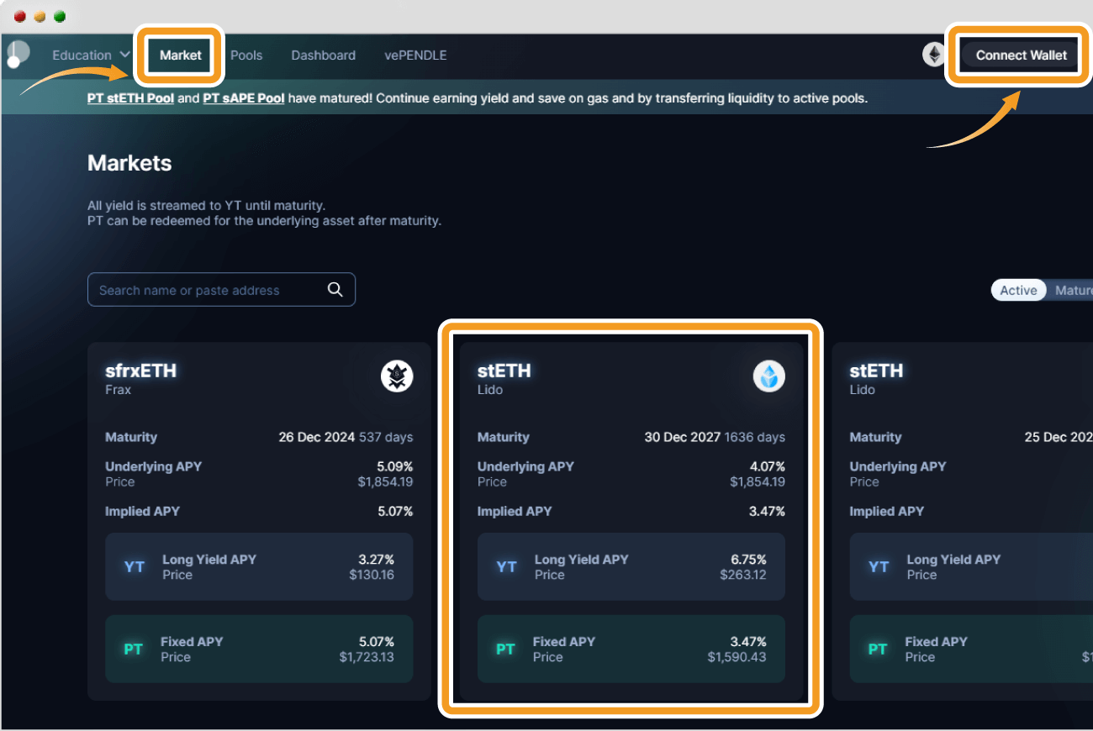The width and height of the screenshot is (1093, 731).
Task: Select the Active markets toggle
Action: point(1018,290)
